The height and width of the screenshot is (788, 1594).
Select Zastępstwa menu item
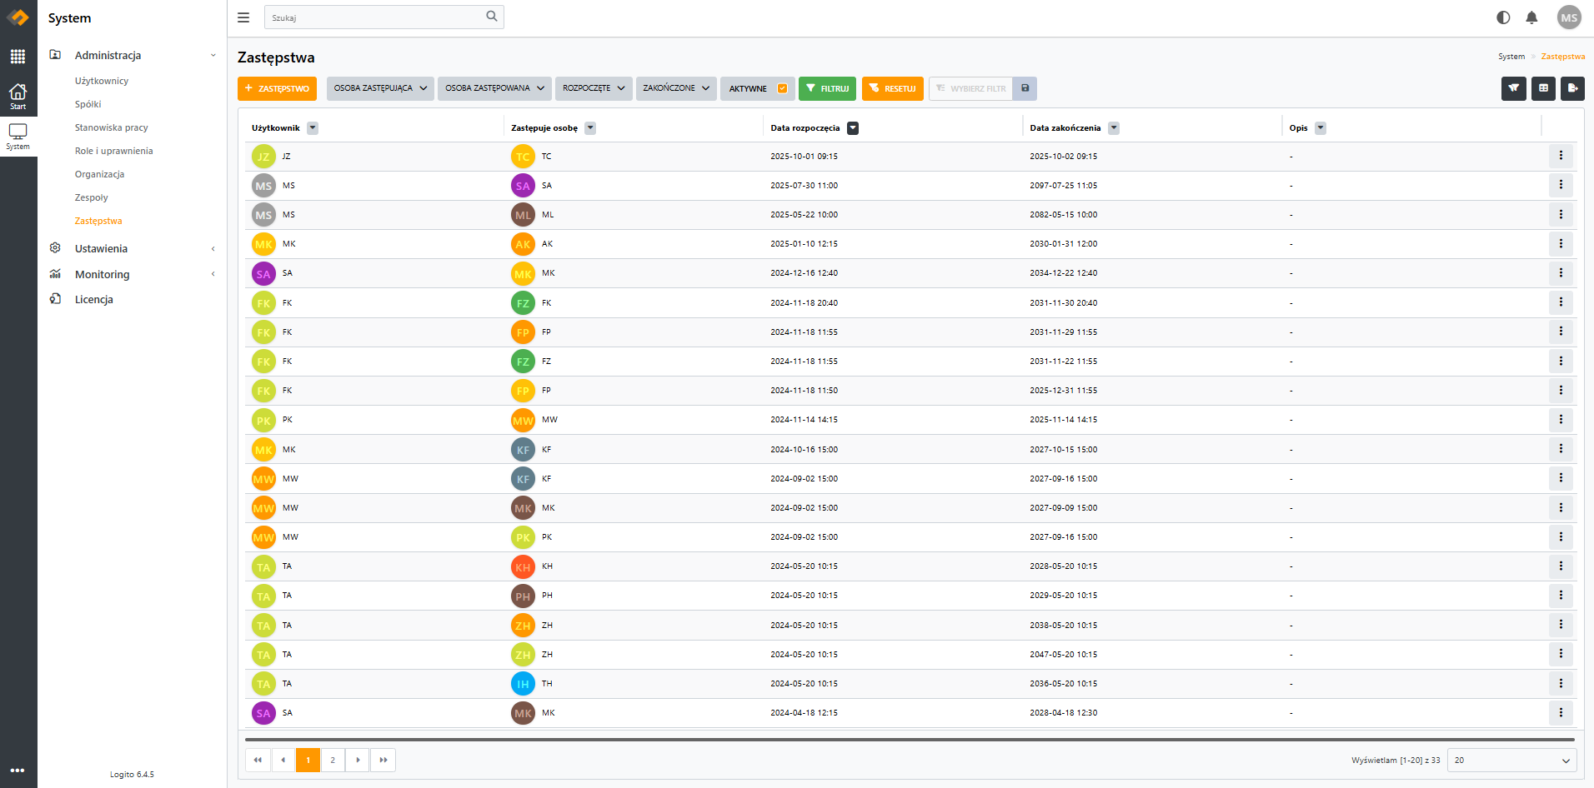[98, 221]
